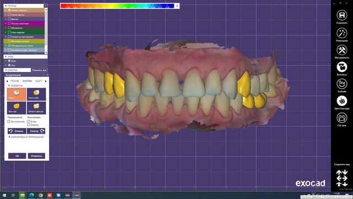Click the blue cross taskbar icon
Viewport: 353px width, 199px height.
click(58, 195)
